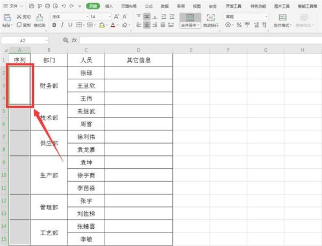This screenshot has height=246, width=322.
Task: Redo the last undone action
Action: [x=71, y=6]
